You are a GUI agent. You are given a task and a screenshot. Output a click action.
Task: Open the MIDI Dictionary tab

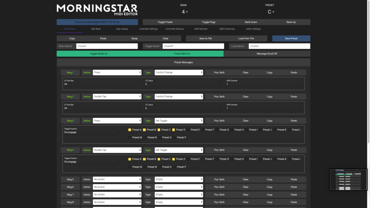pos(227,29)
